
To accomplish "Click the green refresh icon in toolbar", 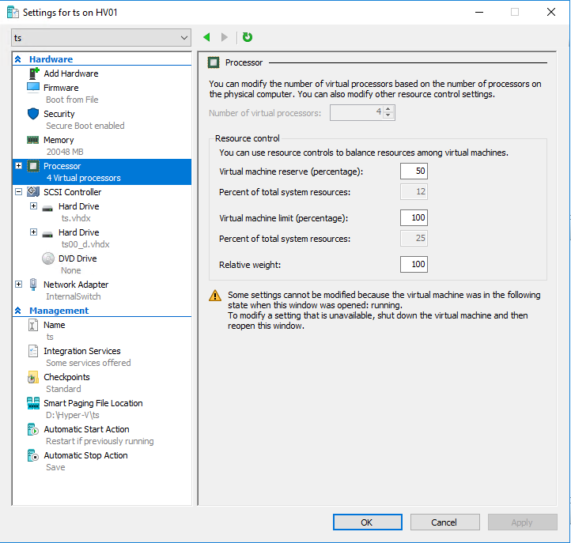I will (248, 37).
